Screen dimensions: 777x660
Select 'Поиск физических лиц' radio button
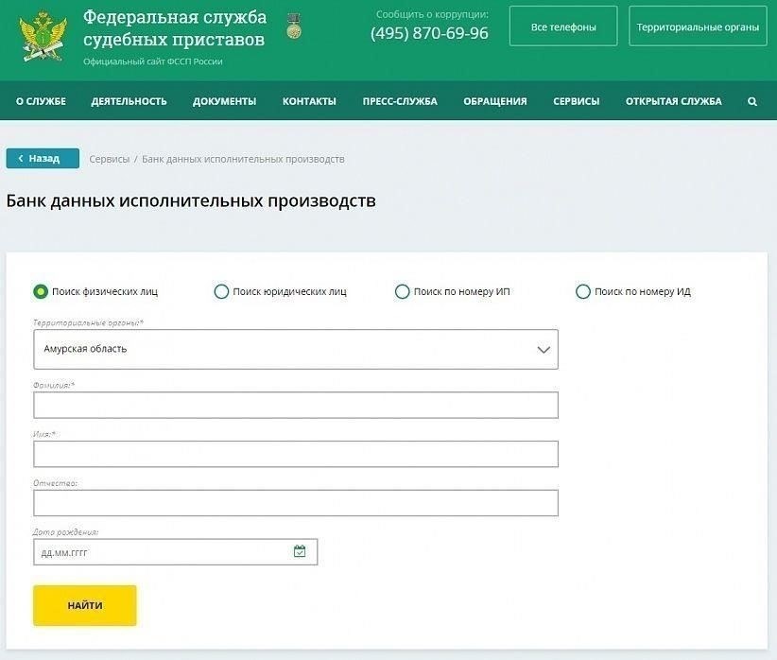tap(41, 291)
